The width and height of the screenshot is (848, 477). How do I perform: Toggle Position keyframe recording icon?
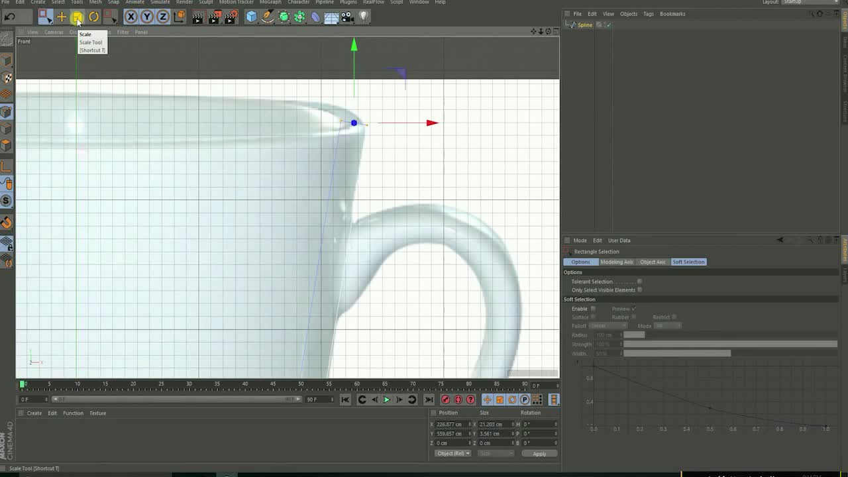tap(487, 399)
